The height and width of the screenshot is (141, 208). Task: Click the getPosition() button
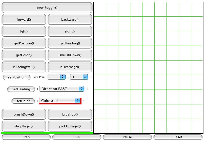(x=24, y=43)
